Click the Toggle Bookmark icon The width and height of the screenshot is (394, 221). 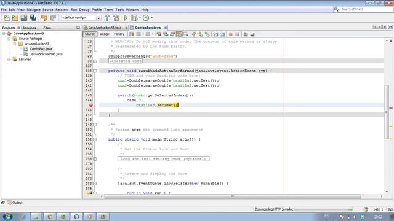pyautogui.click(x=207, y=34)
